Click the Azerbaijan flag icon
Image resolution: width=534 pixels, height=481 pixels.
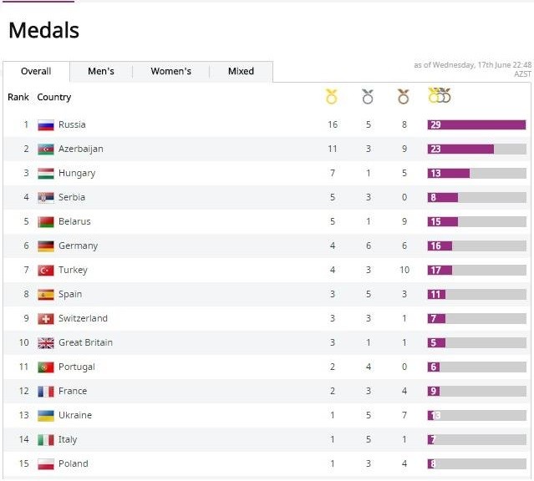point(46,149)
